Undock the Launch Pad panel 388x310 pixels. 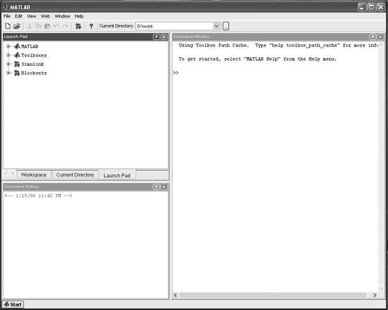(x=156, y=37)
